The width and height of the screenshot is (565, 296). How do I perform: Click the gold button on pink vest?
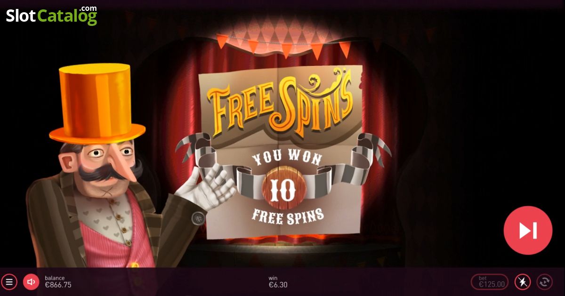135,265
